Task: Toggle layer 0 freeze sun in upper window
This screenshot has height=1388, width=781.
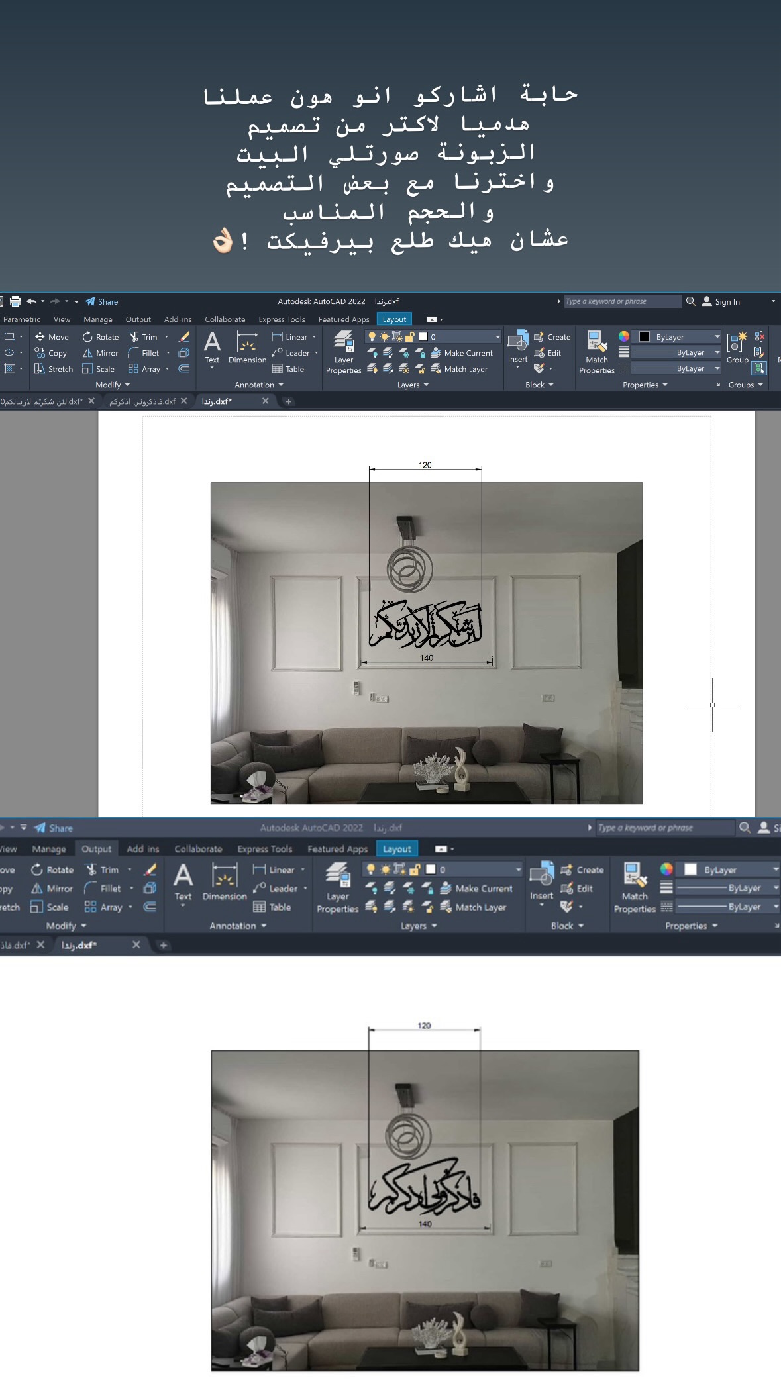Action: [x=384, y=337]
